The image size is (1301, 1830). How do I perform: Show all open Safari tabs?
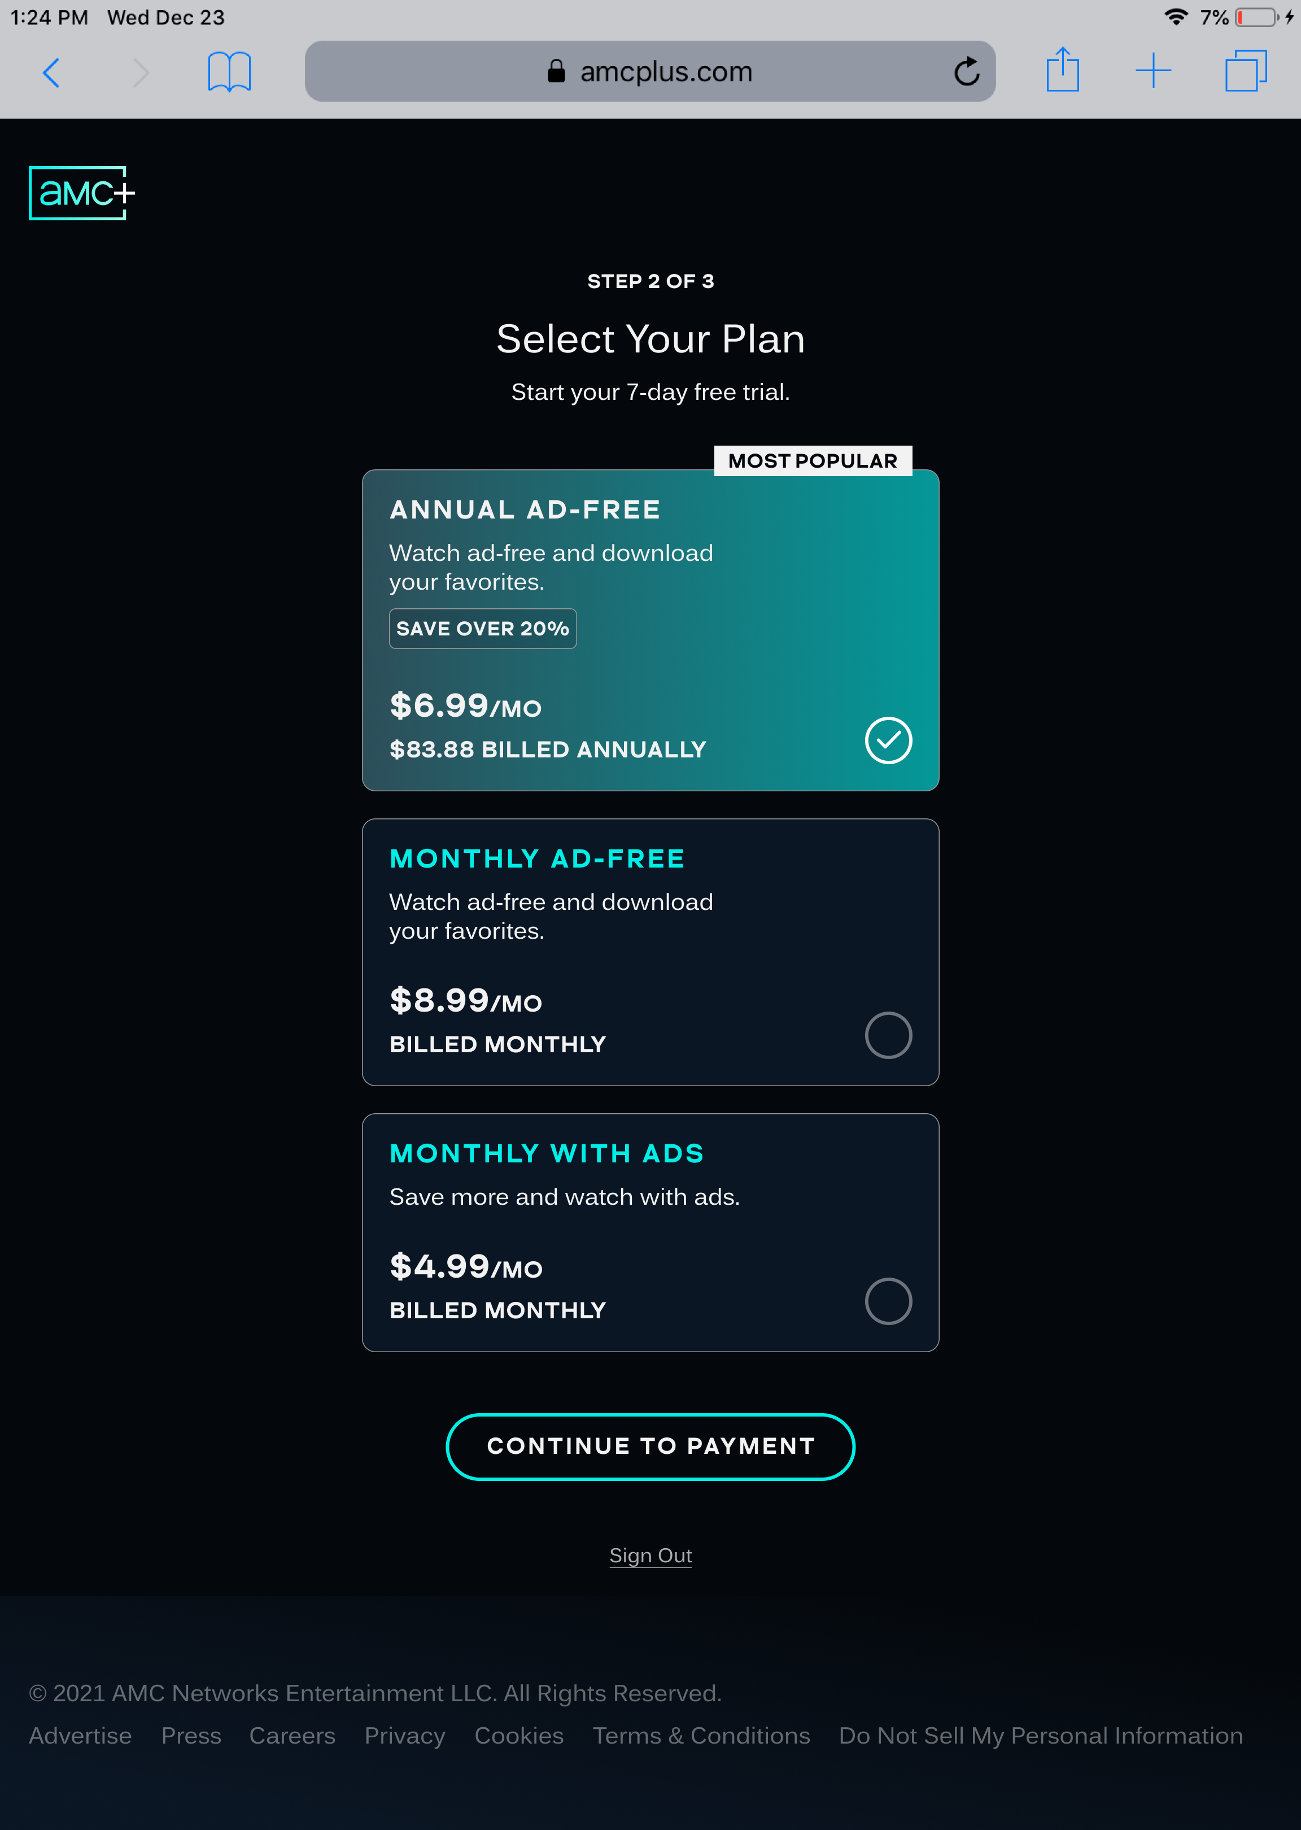[x=1246, y=71]
